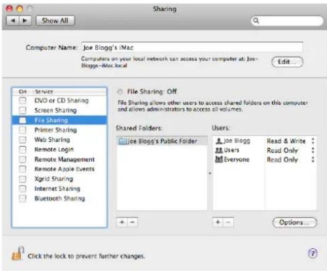Click the Public Folder's folder icon
This screenshot has height=271, width=327.
(123, 141)
